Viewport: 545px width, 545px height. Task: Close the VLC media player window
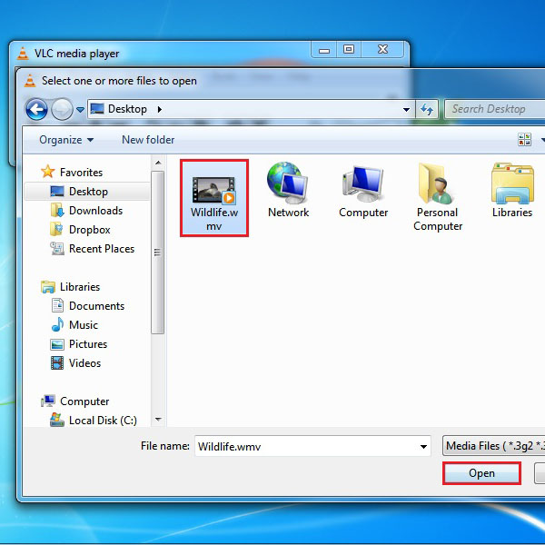(x=382, y=49)
